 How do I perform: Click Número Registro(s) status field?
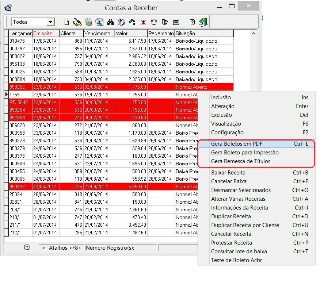click(x=121, y=248)
